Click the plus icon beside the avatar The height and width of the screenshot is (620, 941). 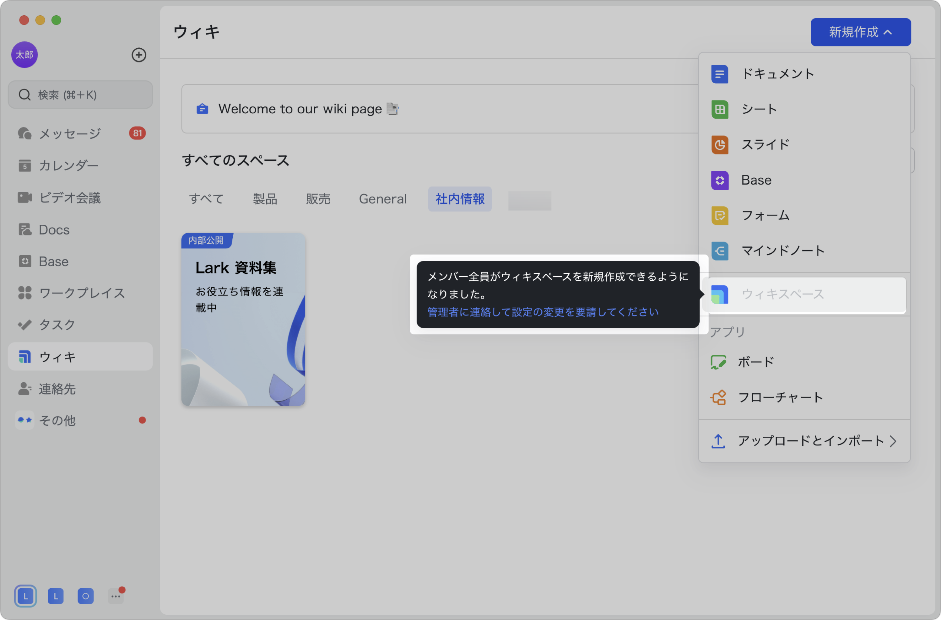coord(139,55)
